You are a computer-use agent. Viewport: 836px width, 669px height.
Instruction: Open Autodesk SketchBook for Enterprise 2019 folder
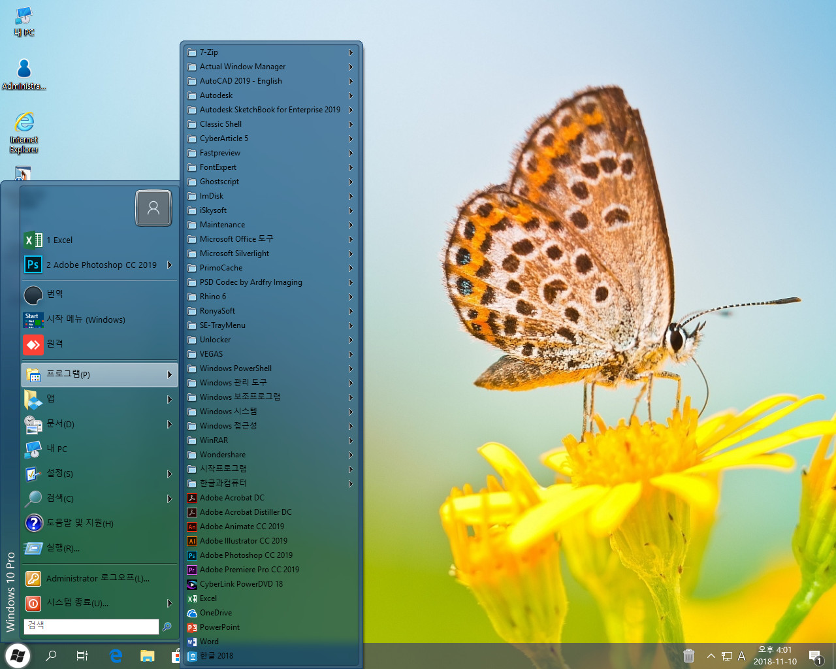pyautogui.click(x=270, y=110)
